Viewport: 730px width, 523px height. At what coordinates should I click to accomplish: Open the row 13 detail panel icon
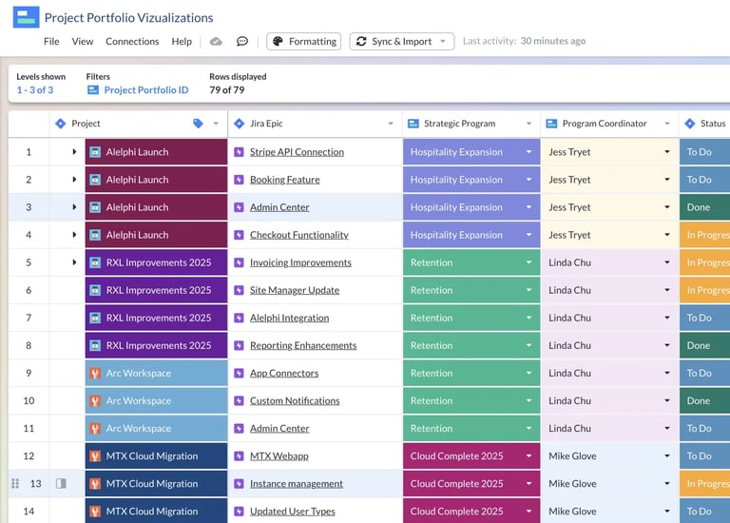click(x=61, y=484)
